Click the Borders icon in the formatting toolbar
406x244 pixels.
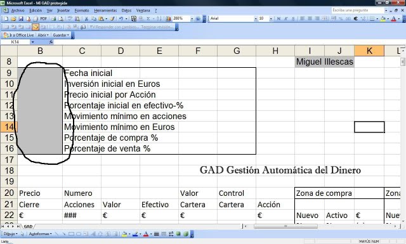click(x=372, y=18)
